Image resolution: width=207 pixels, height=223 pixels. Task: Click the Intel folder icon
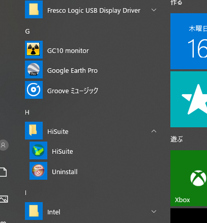[x=34, y=211]
